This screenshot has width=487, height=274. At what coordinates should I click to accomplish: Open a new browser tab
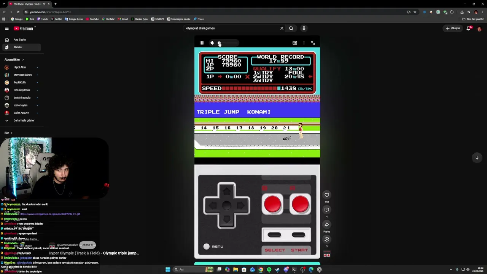pyautogui.click(x=55, y=4)
